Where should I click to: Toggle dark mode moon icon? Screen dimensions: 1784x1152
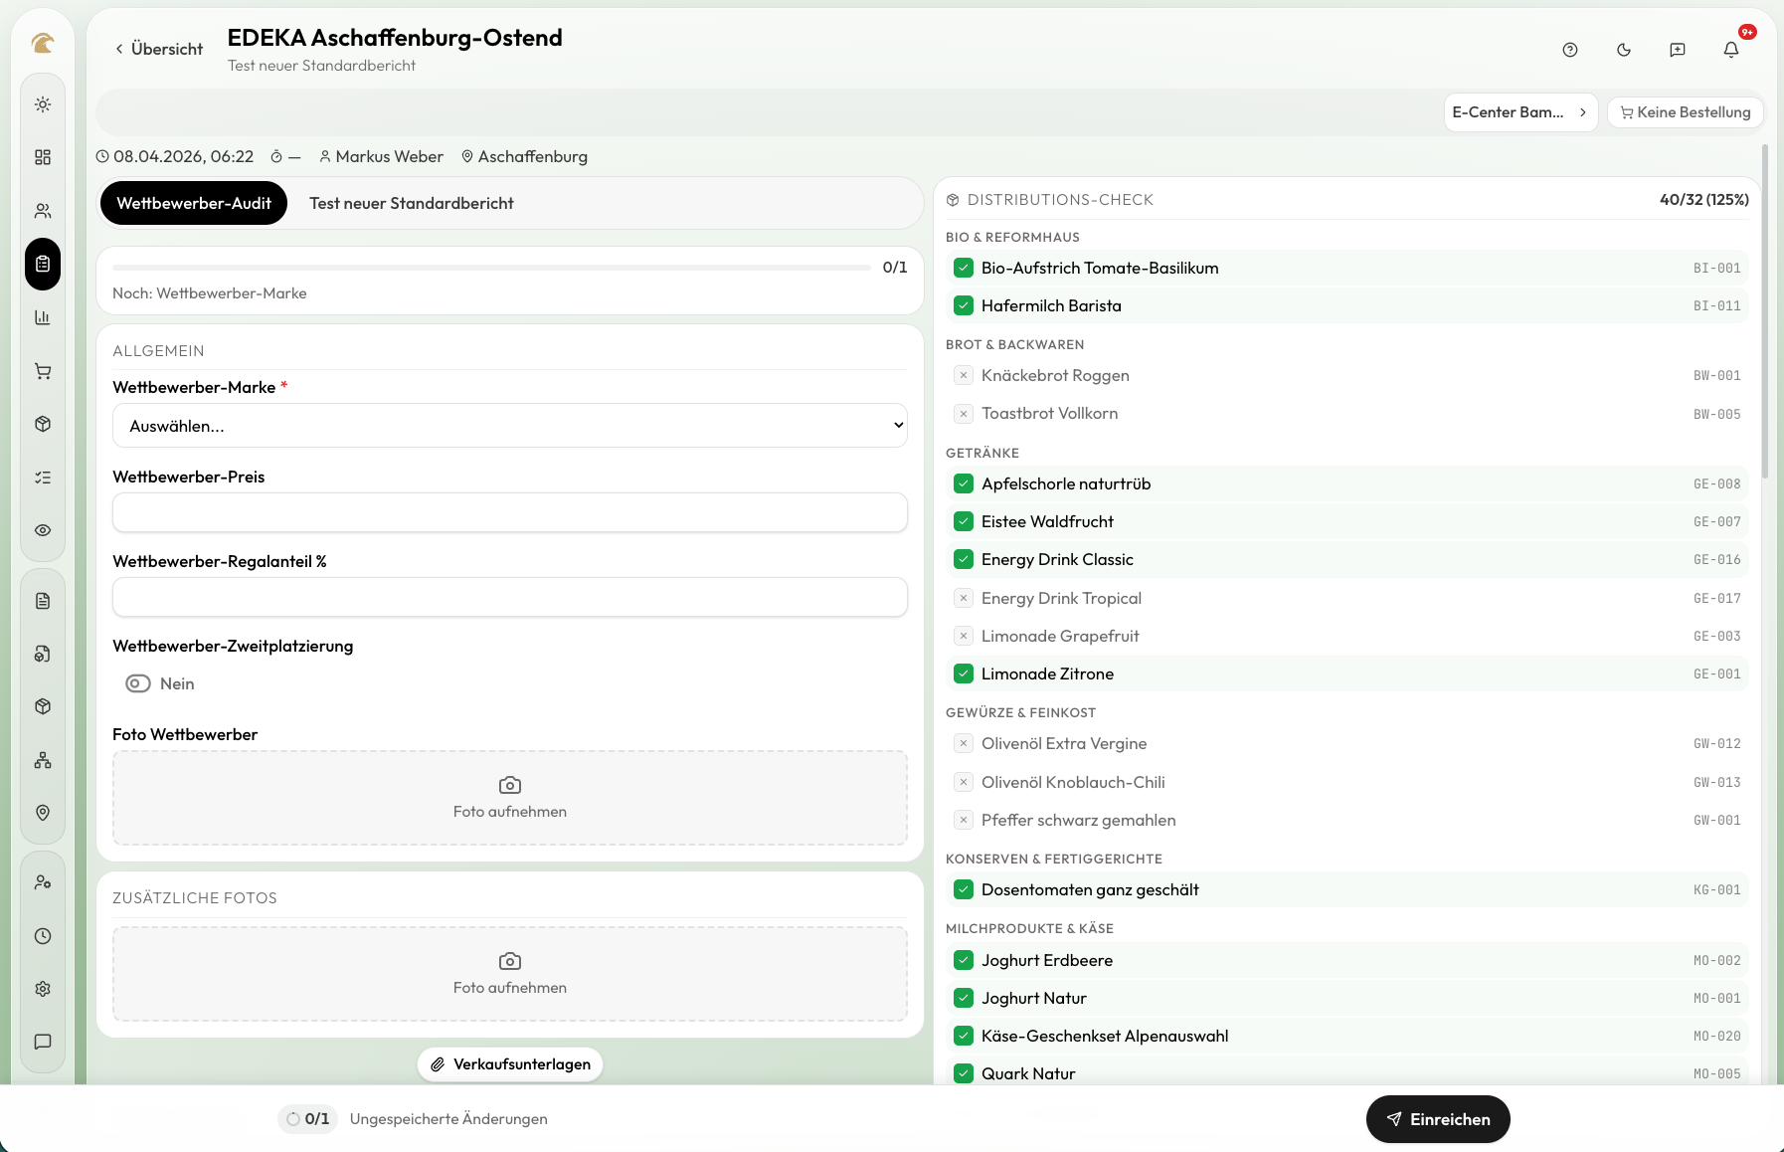[x=1624, y=50]
